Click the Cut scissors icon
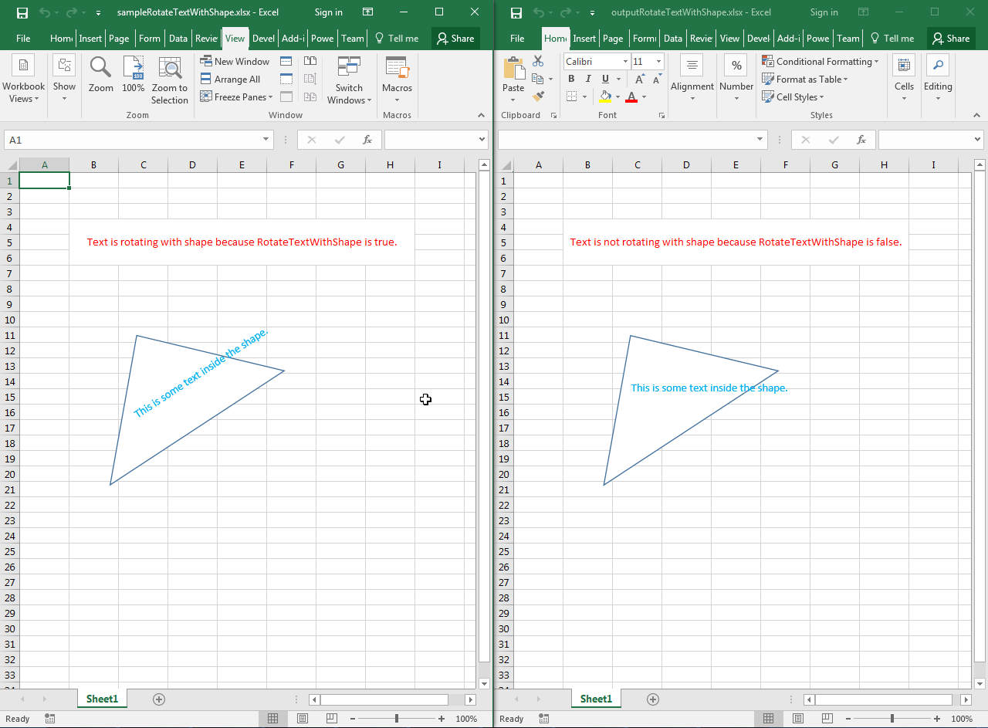988x728 pixels. point(538,62)
